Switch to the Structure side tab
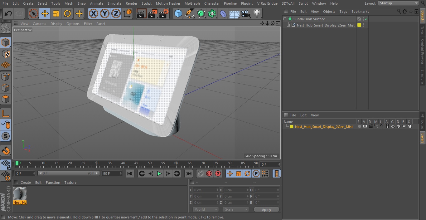The width and height of the screenshot is (426, 220). coord(423,76)
